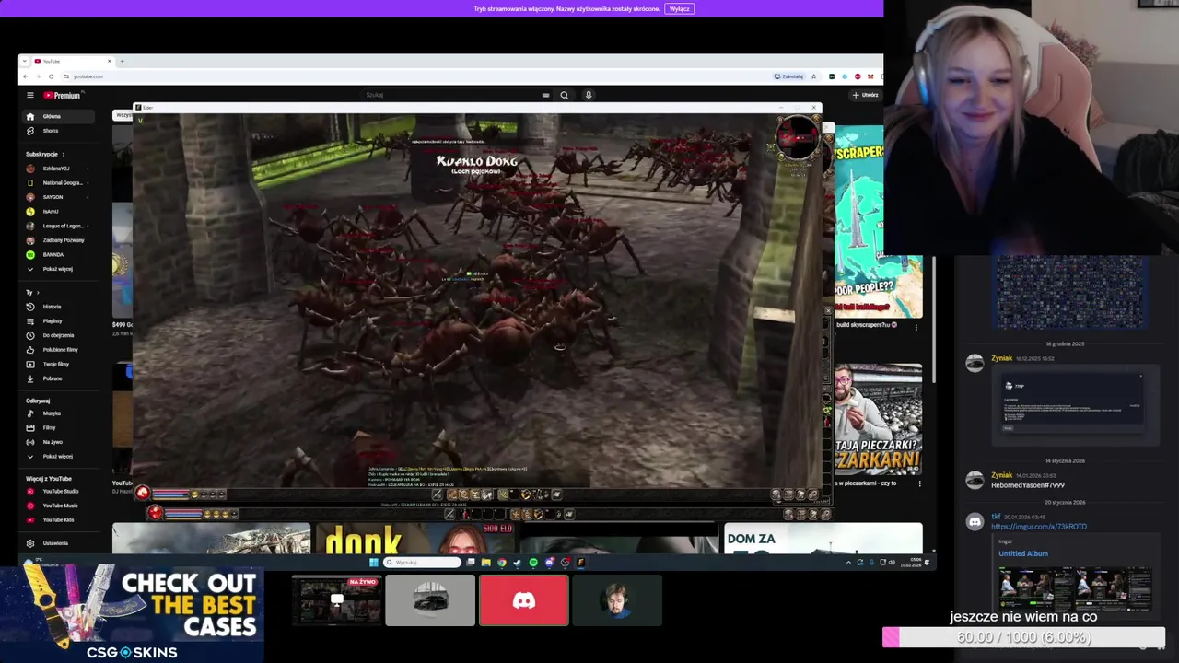1179x663 pixels.
Task: Bookmark page with star icon
Action: pyautogui.click(x=813, y=76)
